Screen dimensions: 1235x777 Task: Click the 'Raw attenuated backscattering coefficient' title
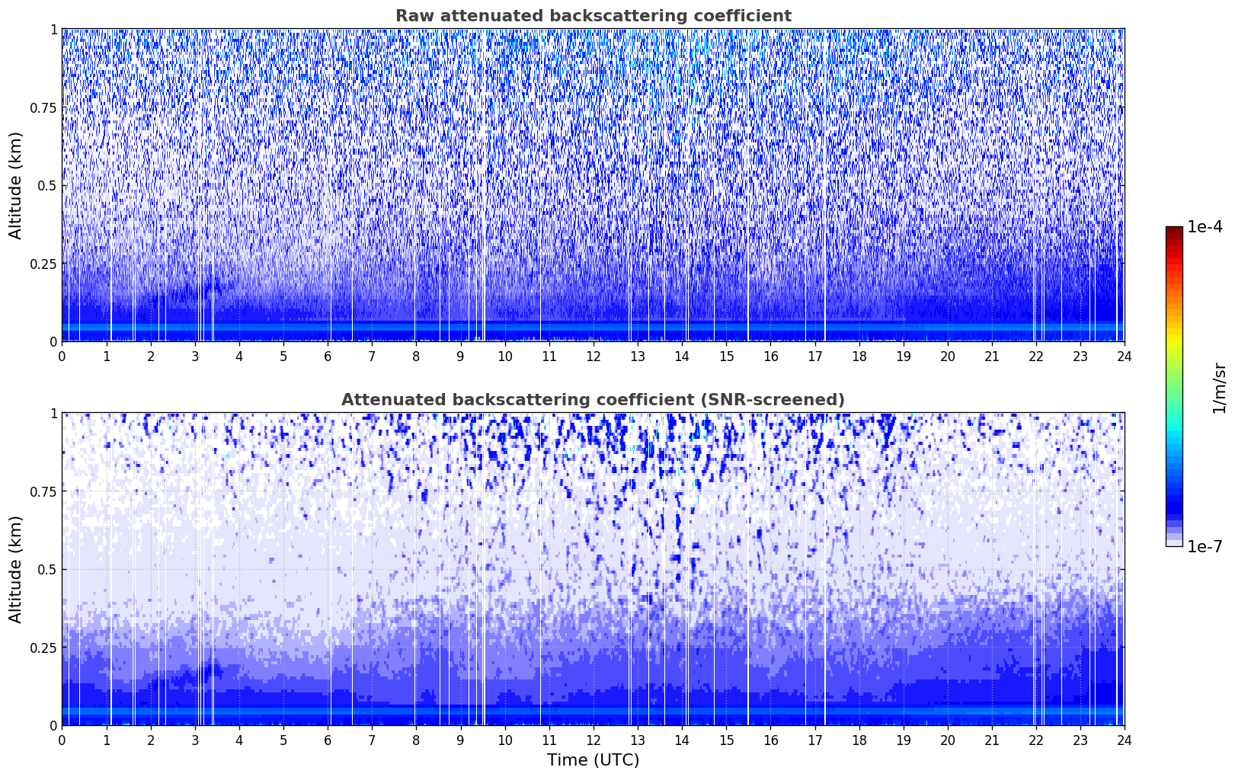point(593,16)
